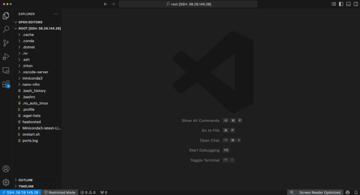Open the Run and Debug view
The width and height of the screenshot is (360, 195).
click(6, 56)
